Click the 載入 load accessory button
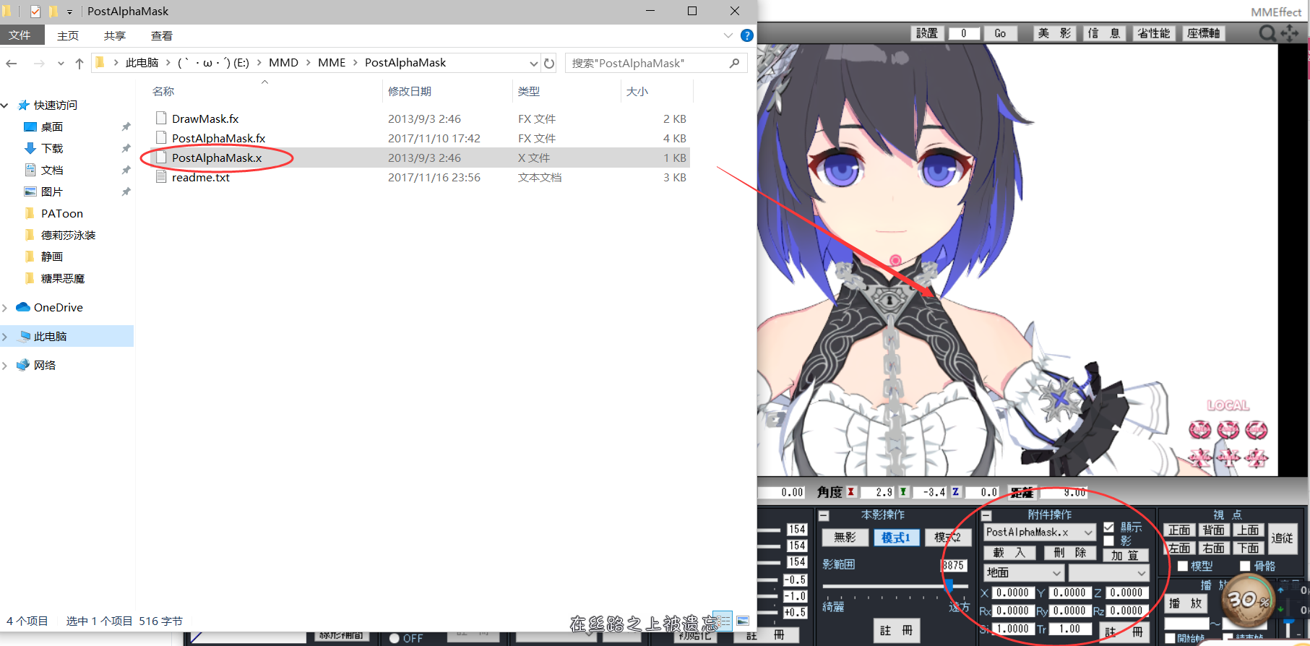 pos(1009,554)
